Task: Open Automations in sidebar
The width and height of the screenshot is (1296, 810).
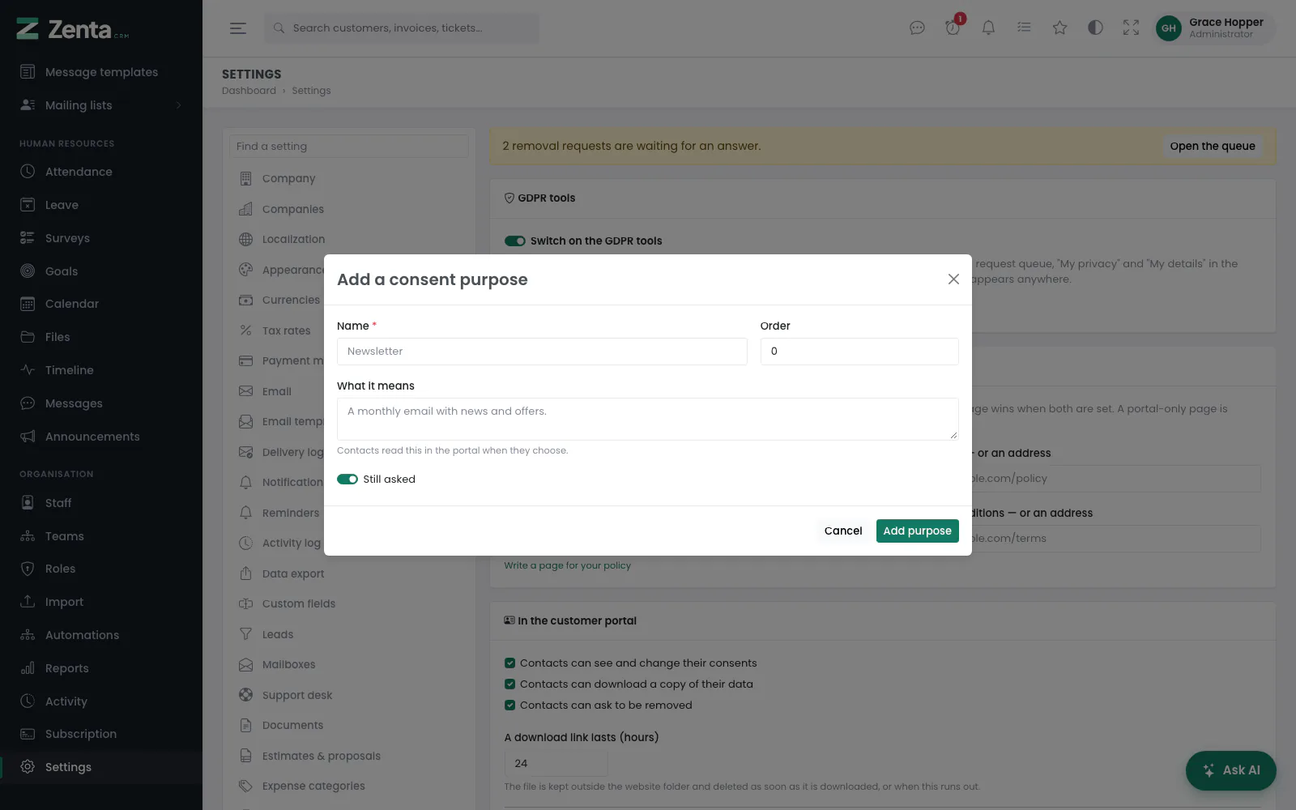Action: click(x=101, y=635)
